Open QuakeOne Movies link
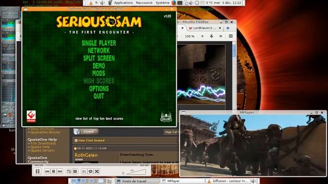Viewport: 328px width, 184px height. [x=45, y=132]
